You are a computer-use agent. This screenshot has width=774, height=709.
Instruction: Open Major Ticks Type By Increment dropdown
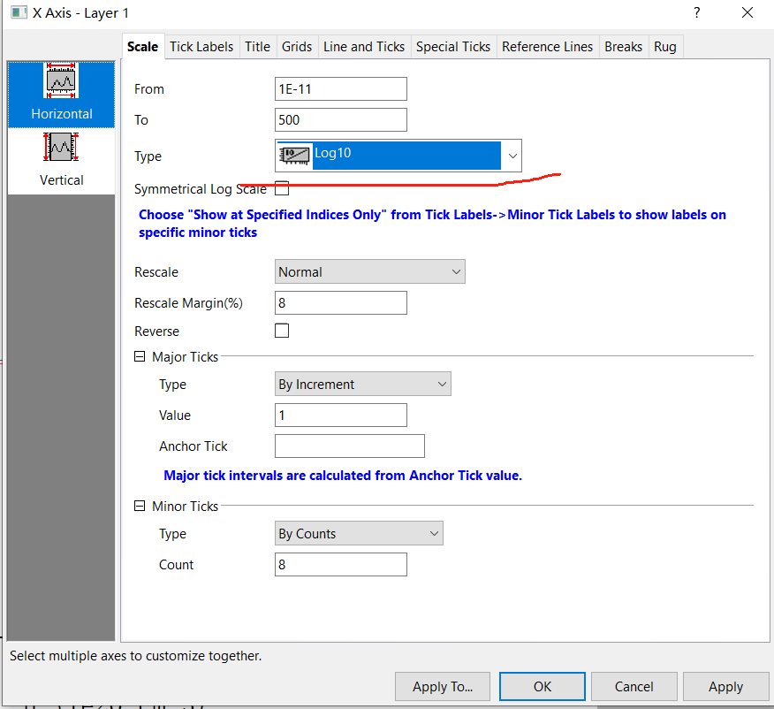point(363,384)
